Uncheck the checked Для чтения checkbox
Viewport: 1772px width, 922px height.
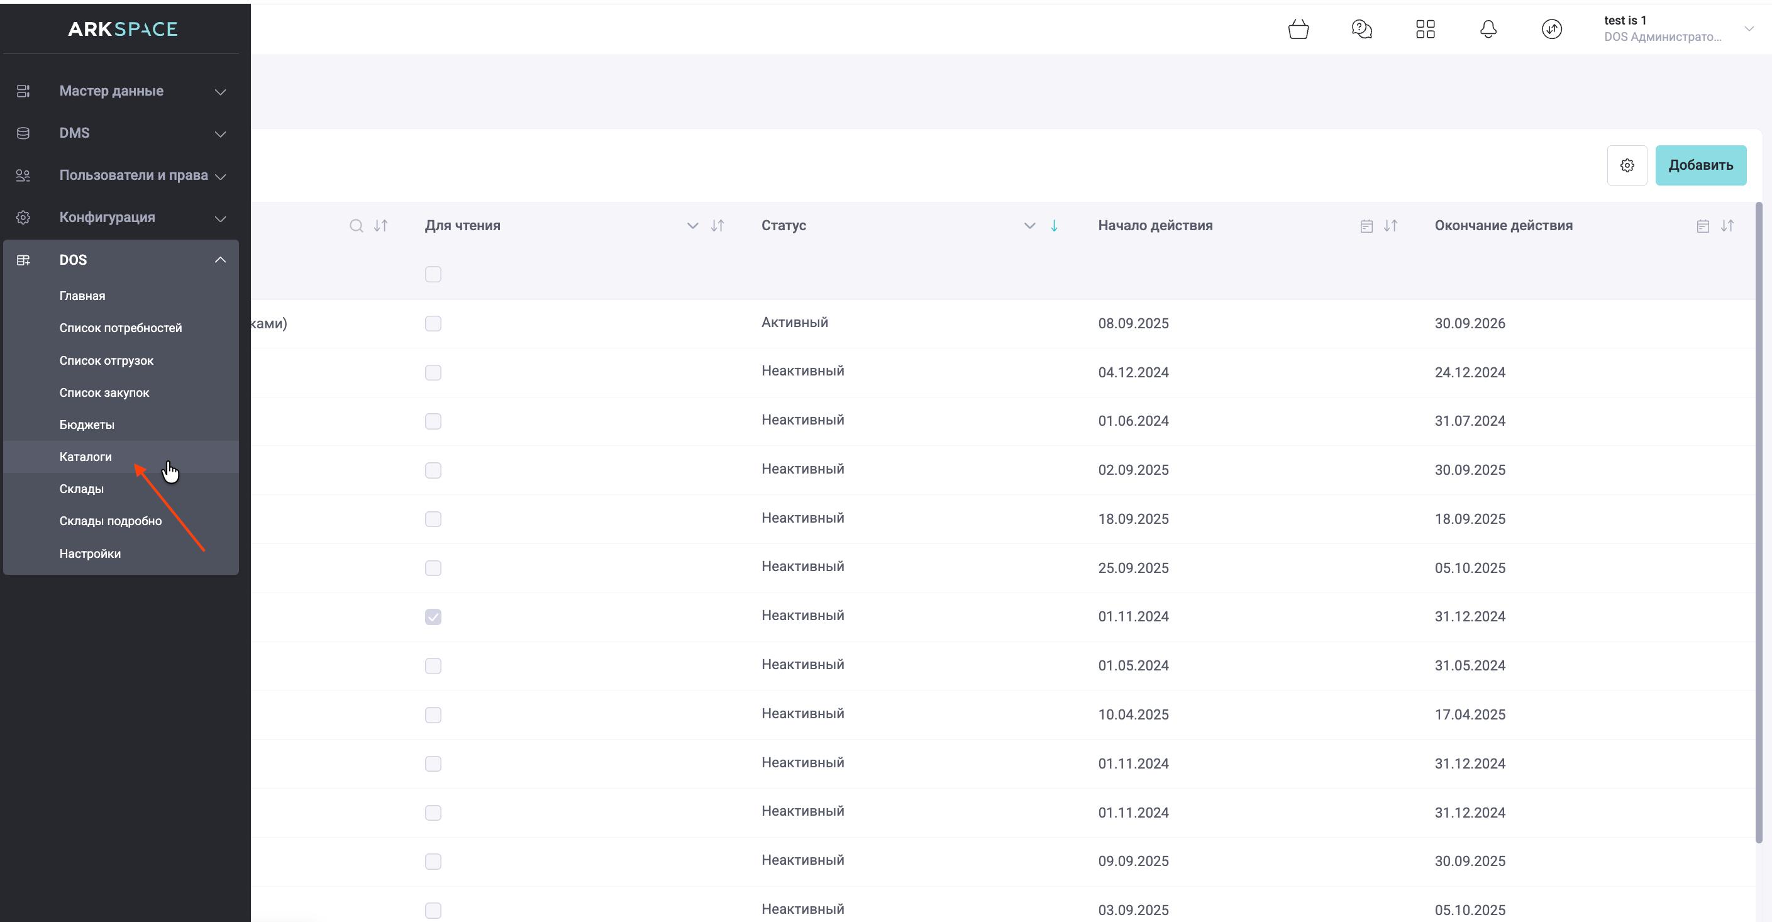pos(433,616)
